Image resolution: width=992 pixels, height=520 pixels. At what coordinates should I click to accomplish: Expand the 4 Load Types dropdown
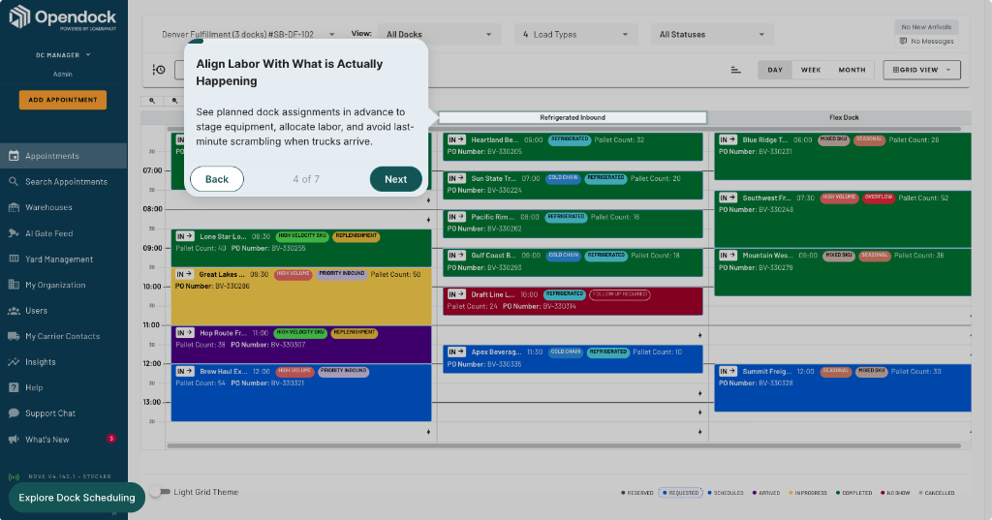tap(575, 34)
